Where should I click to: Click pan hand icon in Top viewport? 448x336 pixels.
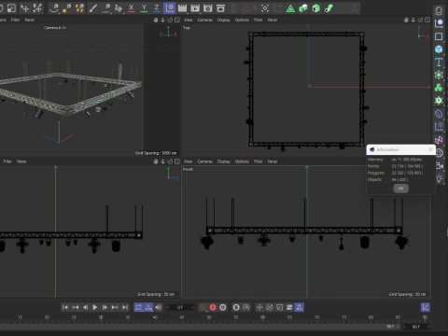point(406,20)
